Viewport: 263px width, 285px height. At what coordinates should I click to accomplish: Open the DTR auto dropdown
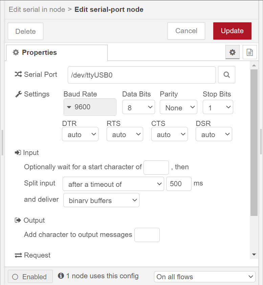coord(80,134)
